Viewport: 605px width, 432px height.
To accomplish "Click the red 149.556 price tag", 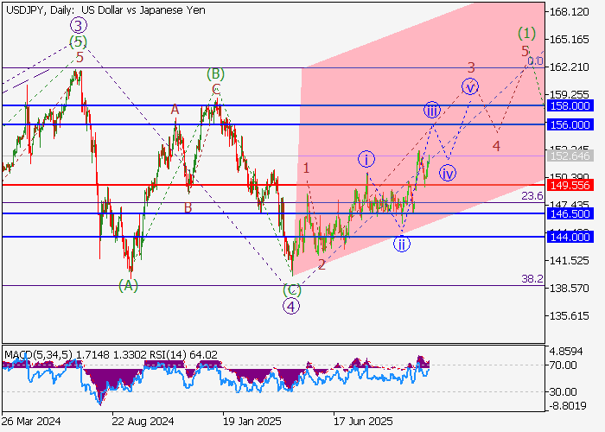I will [x=568, y=185].
